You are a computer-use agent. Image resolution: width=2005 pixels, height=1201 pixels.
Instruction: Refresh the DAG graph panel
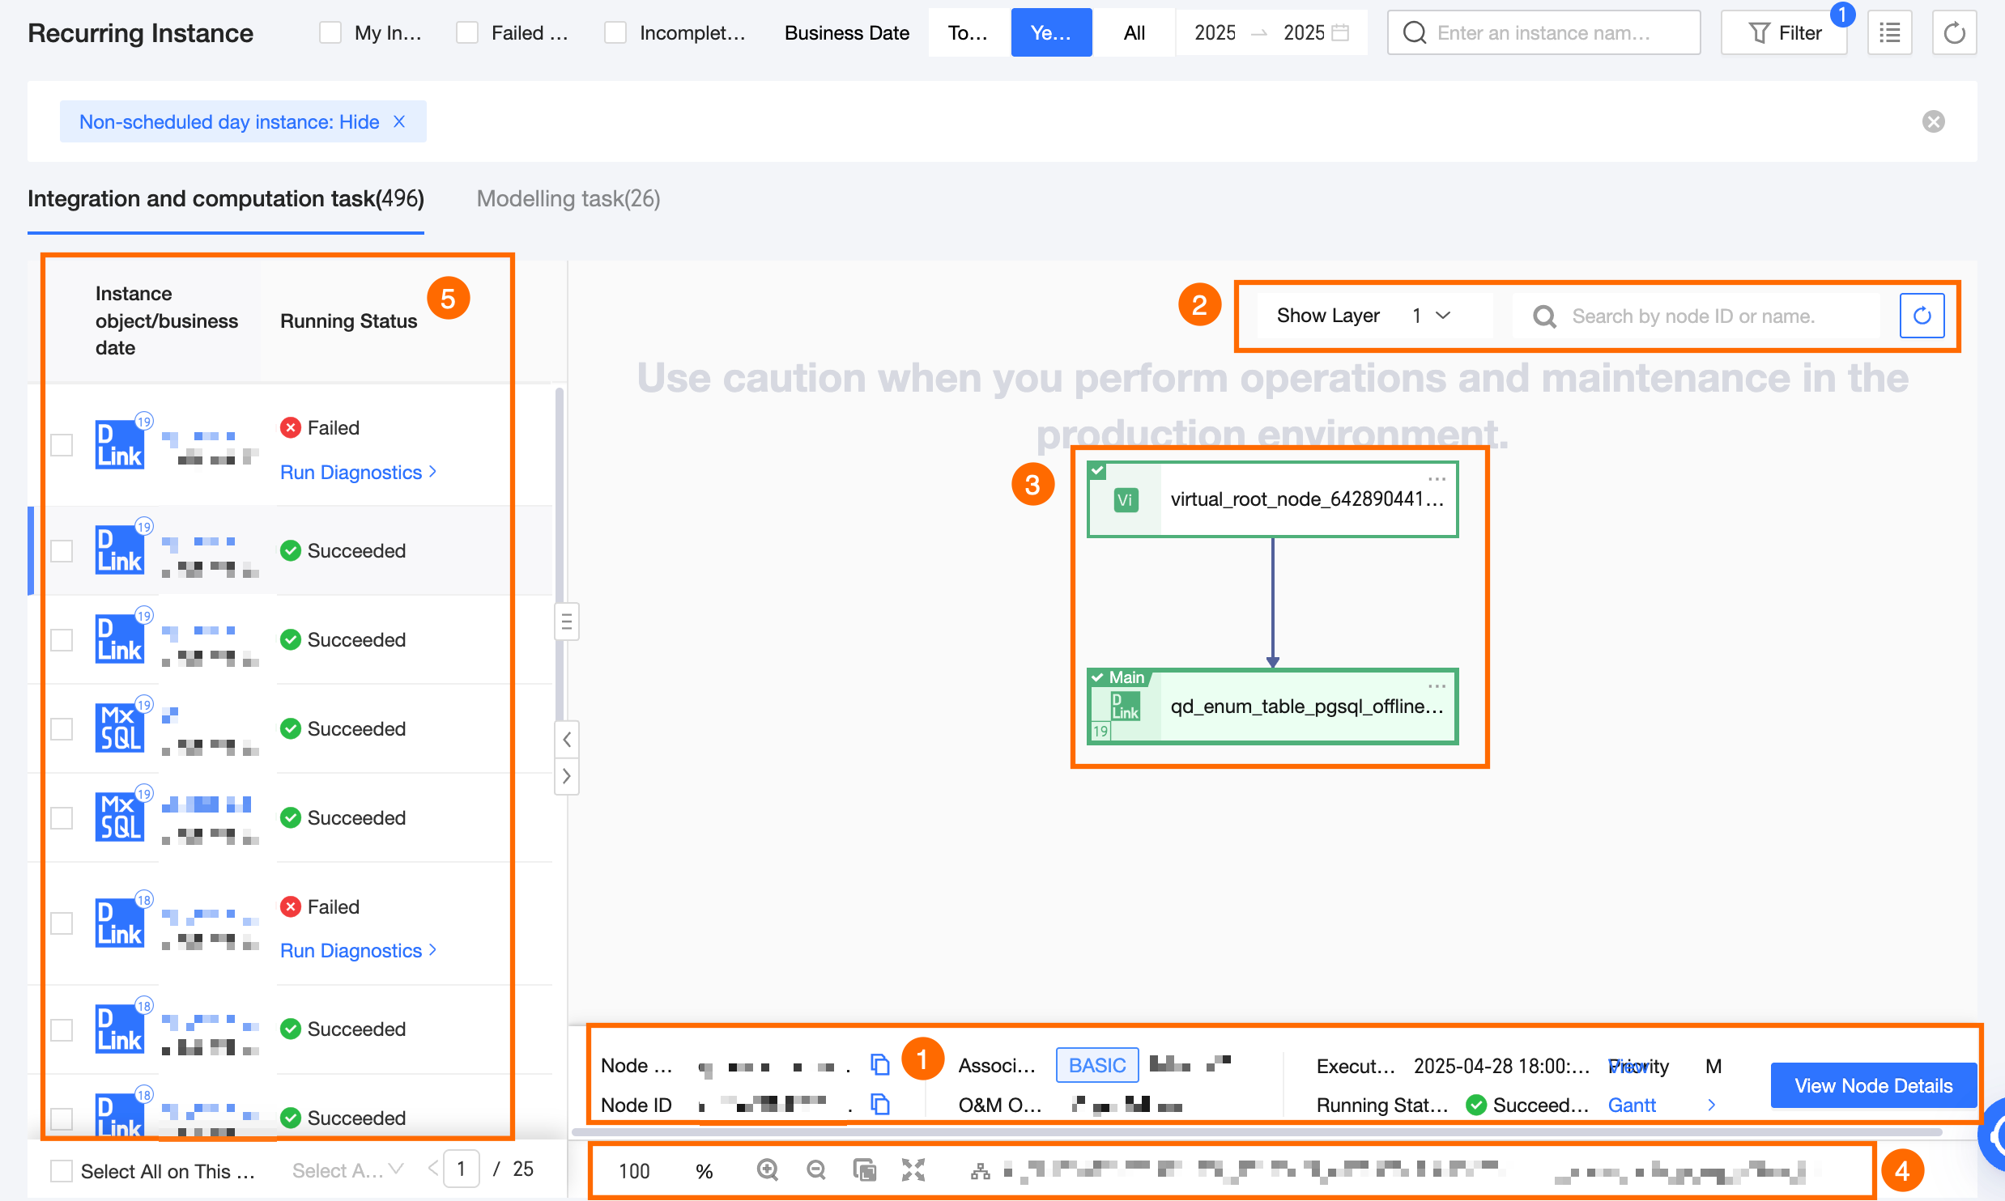click(1922, 316)
